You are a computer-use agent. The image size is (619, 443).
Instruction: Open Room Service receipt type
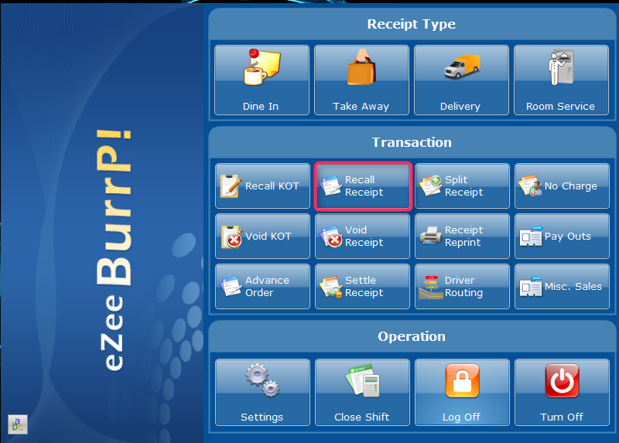pos(562,80)
